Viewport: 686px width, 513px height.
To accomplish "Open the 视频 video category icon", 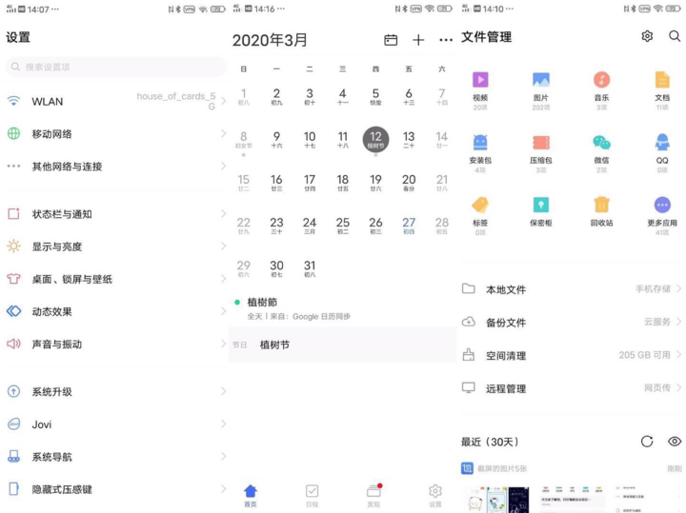I will (480, 80).
